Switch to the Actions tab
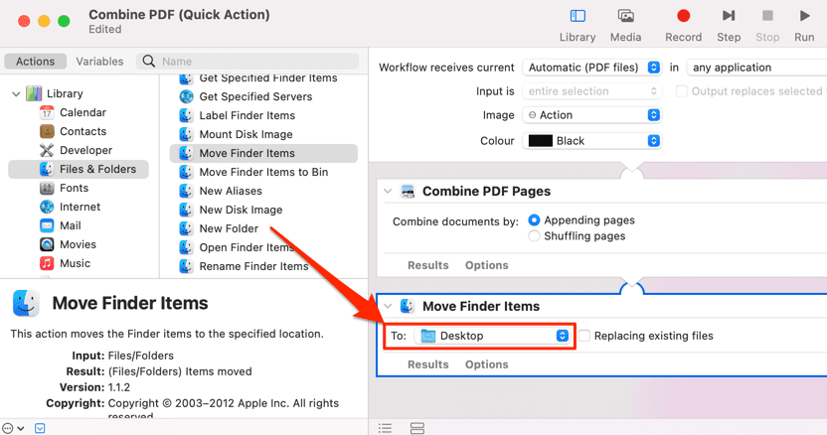This screenshot has height=435, width=827. (36, 61)
